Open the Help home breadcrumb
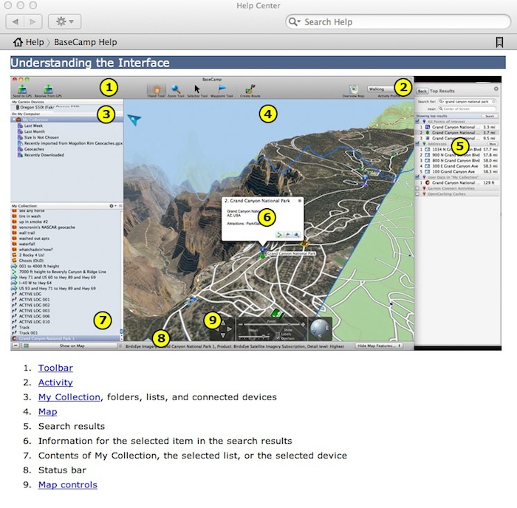Screen dimensions: 517x508 pyautogui.click(x=28, y=42)
